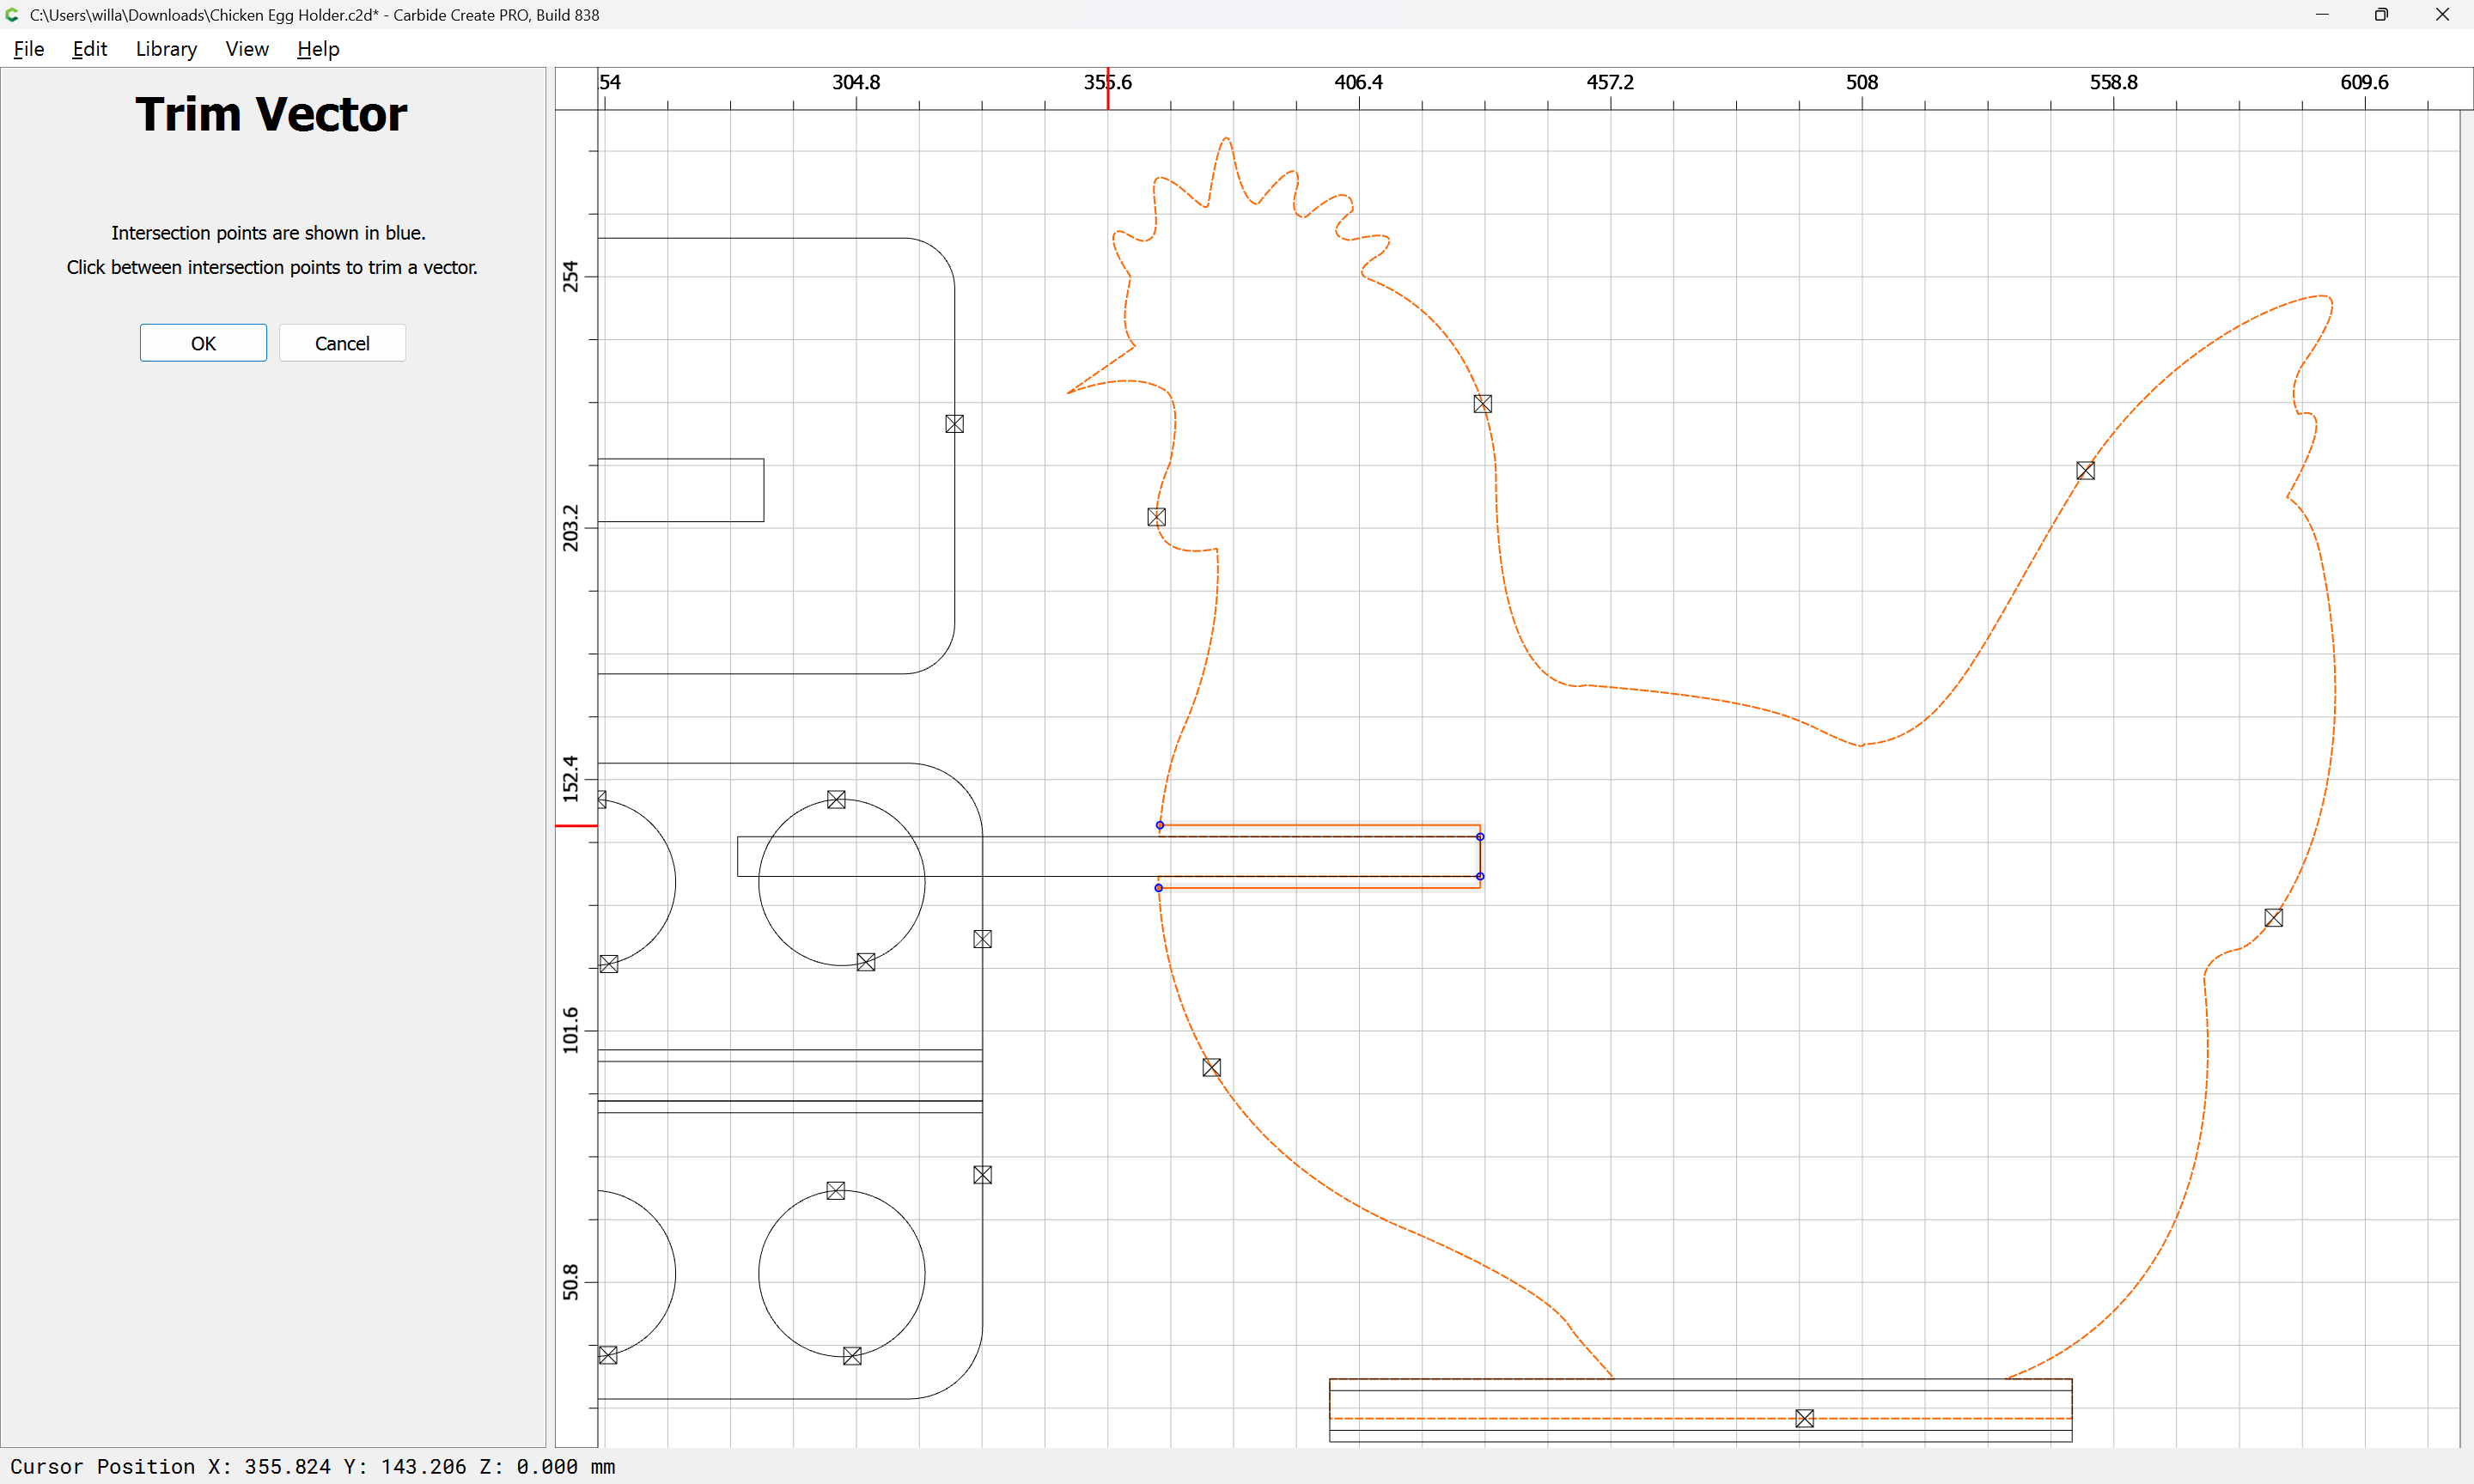Open the Help menu
The image size is (2474, 1484).
[318, 49]
